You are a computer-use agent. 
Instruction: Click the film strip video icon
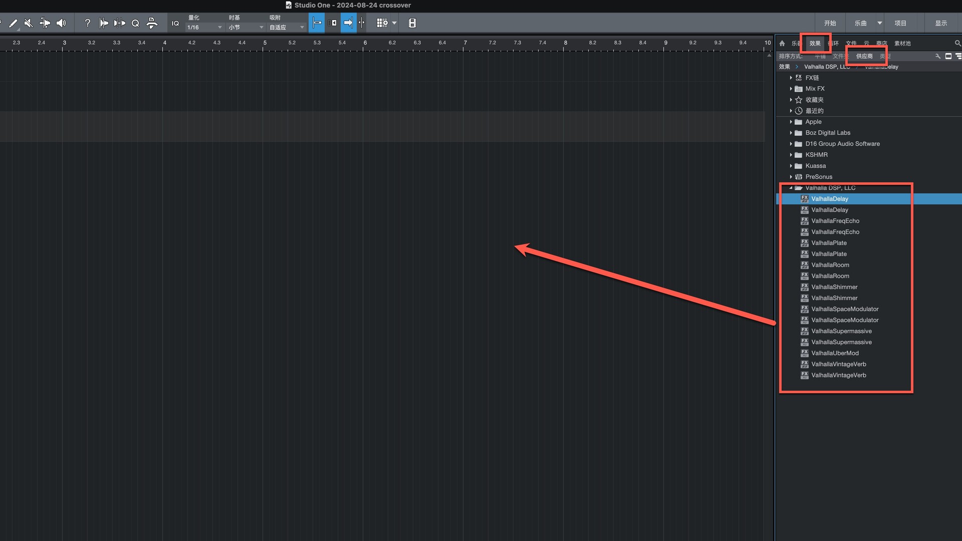pos(412,23)
